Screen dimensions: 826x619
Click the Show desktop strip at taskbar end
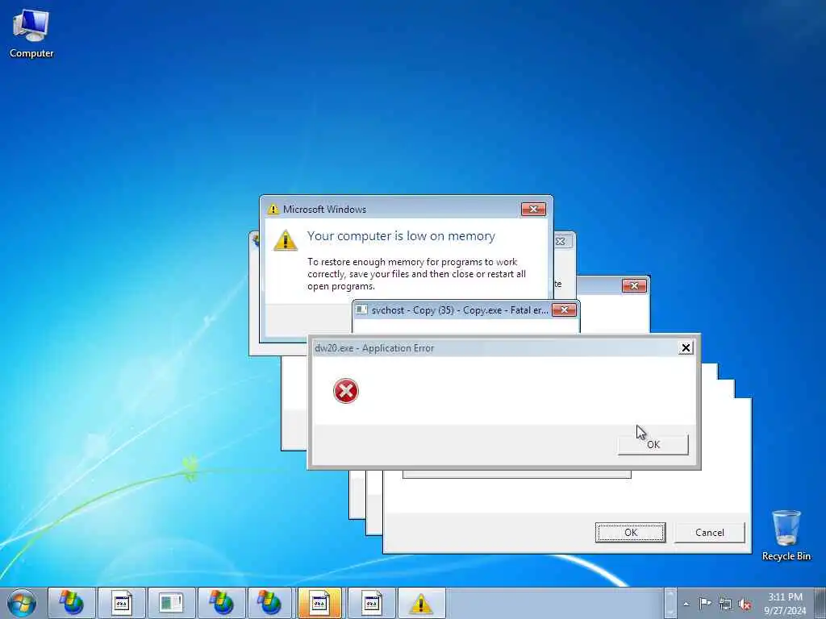tap(820, 603)
